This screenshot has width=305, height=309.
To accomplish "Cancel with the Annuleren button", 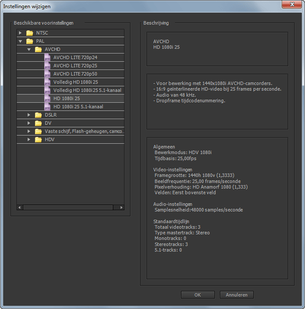I will tap(237, 295).
